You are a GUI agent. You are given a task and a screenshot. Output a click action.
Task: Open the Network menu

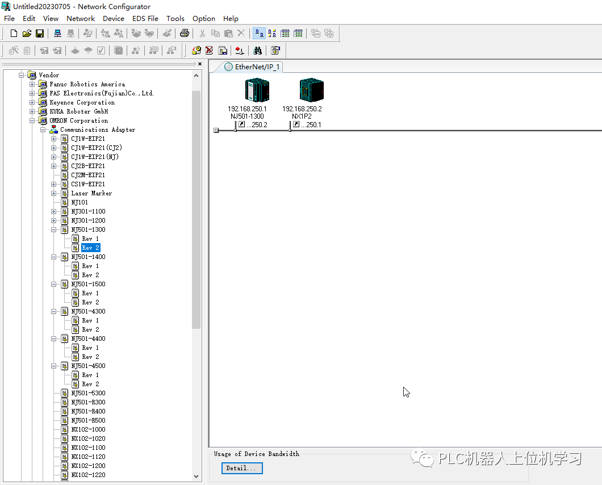[81, 18]
